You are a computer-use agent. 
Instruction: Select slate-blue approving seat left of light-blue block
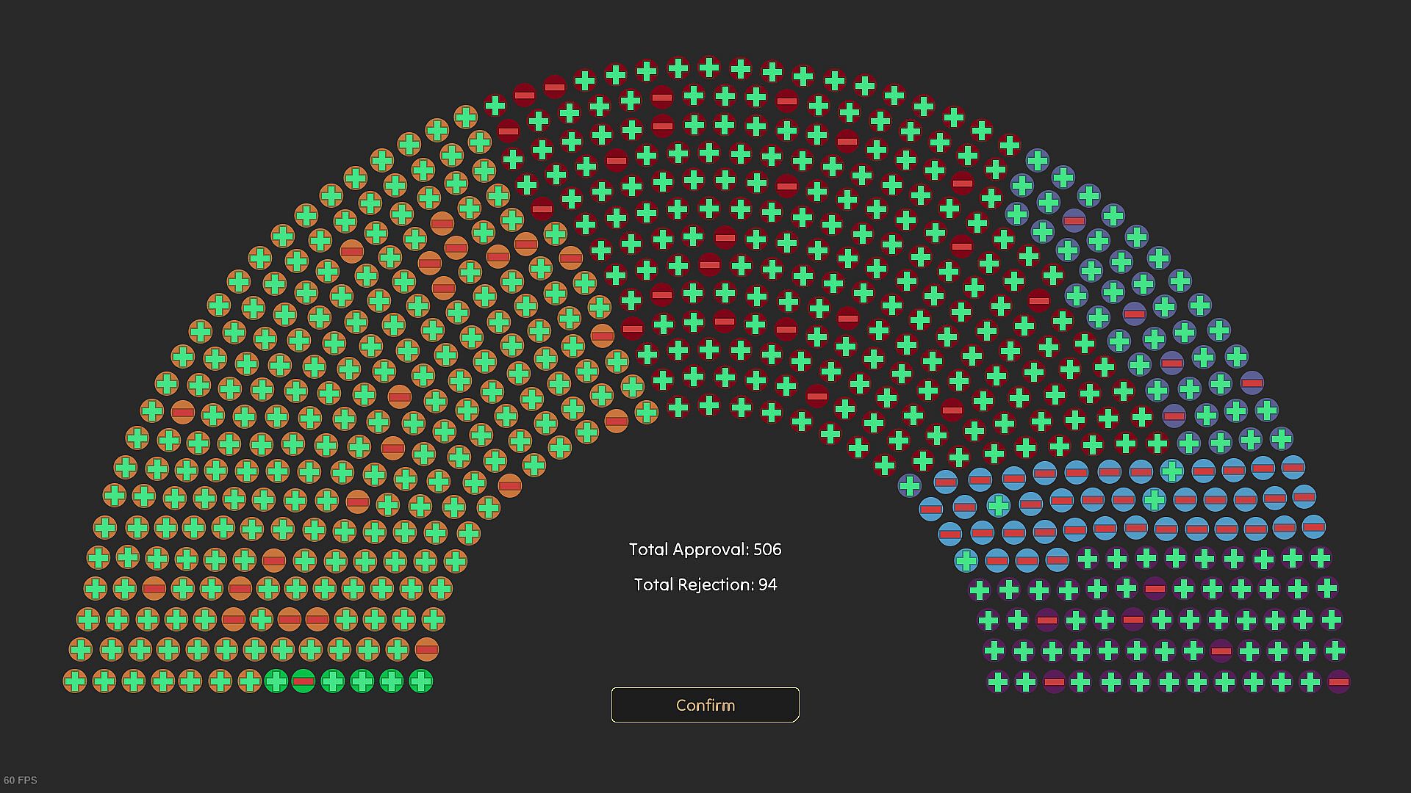pyautogui.click(x=910, y=485)
